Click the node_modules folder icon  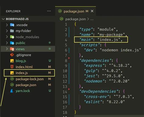12,37
